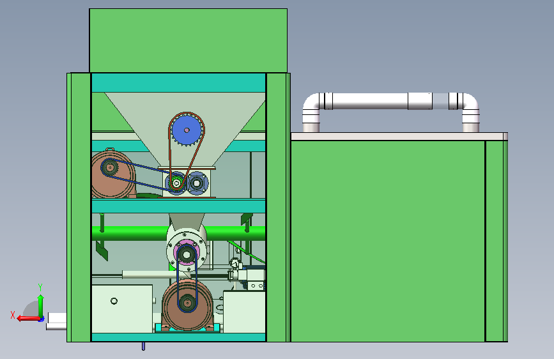This screenshot has width=554, height=359.
Task: Select the right blue bearing housing on gearbox
Action: tap(197, 183)
